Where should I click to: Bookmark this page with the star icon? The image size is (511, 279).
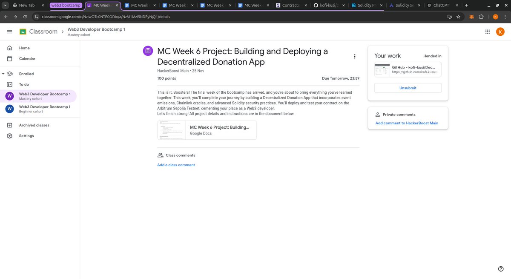[x=458, y=17]
